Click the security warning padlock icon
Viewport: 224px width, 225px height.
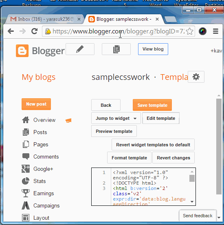coord(48,31)
